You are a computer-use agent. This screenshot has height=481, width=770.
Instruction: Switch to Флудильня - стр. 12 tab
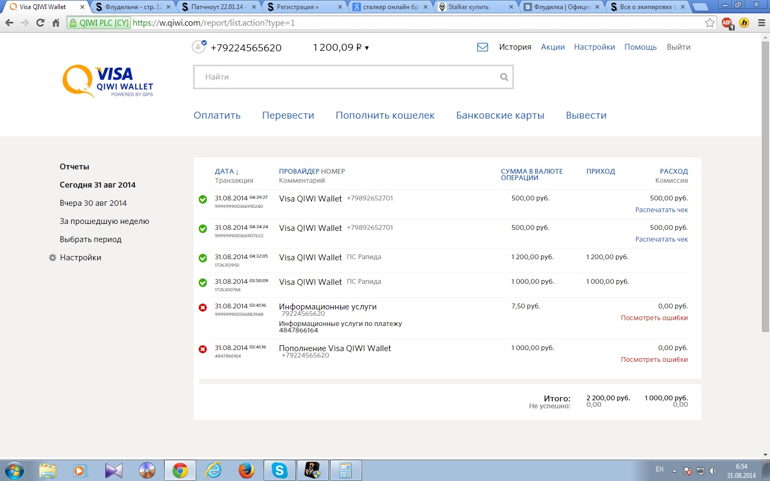tap(134, 7)
